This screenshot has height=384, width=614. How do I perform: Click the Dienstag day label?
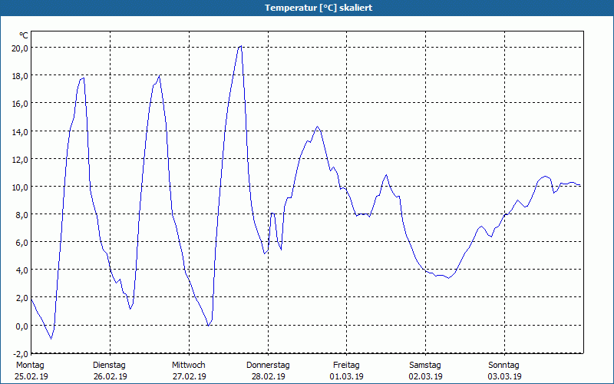pos(109,366)
